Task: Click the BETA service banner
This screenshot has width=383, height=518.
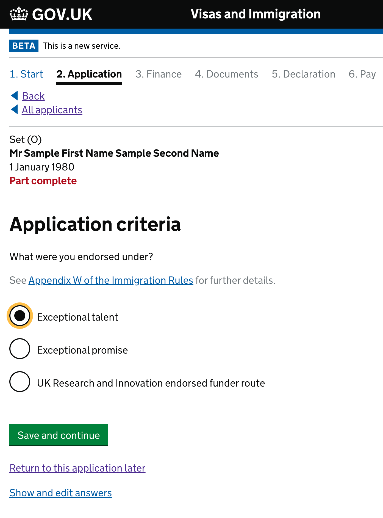Action: click(24, 46)
